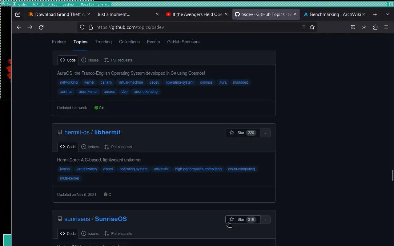This screenshot has height=246, width=394.
Task: Click the hermit-os repository icon
Action: pyautogui.click(x=60, y=133)
